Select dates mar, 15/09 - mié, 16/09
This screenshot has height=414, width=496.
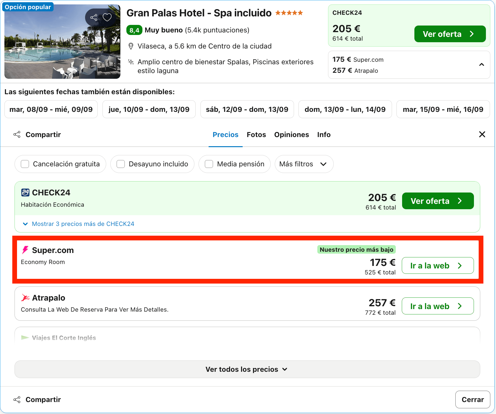(x=443, y=109)
